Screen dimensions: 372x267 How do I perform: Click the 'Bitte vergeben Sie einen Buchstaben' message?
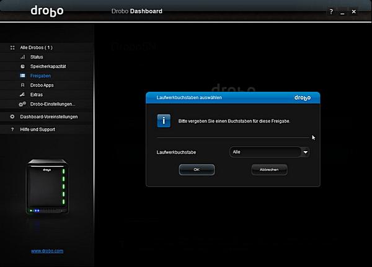point(234,121)
